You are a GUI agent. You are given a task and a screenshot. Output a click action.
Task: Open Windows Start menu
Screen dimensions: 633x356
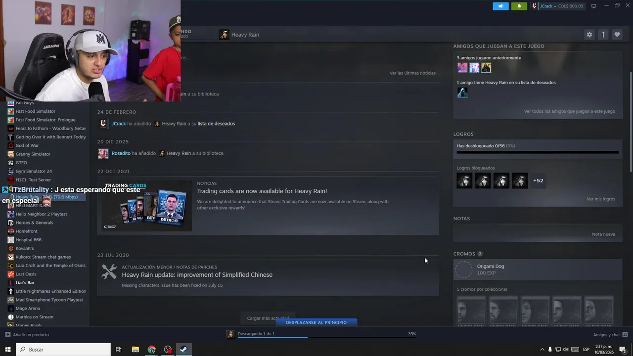8,350
